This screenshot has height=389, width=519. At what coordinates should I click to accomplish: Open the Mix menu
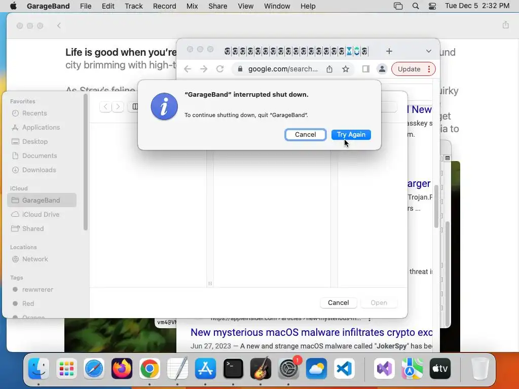click(192, 6)
